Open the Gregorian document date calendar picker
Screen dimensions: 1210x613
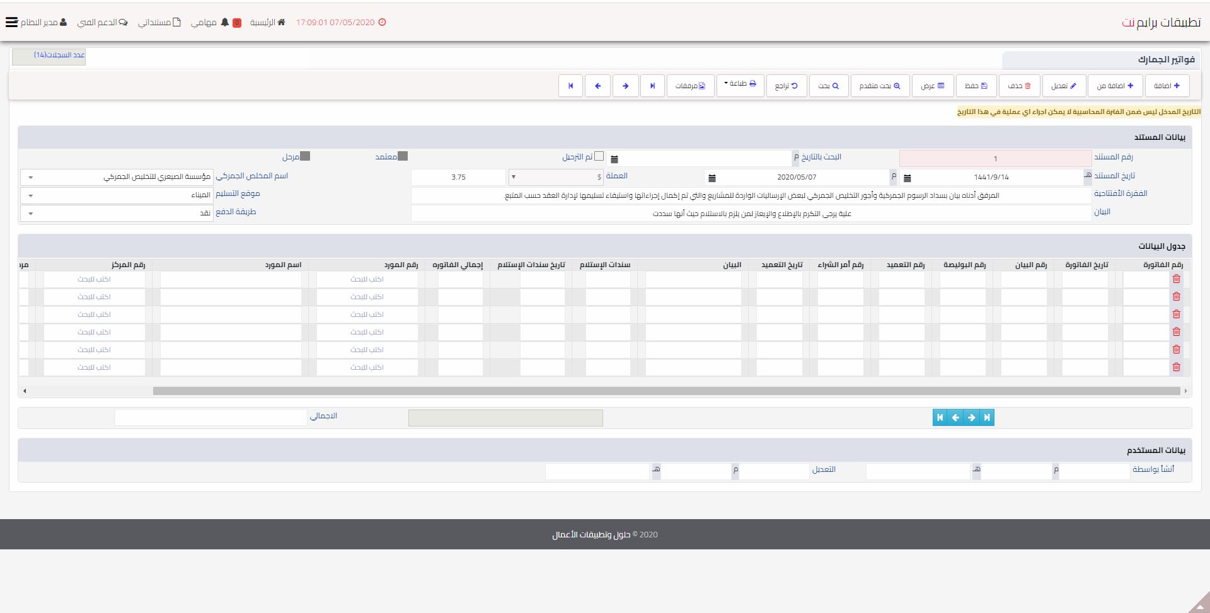coord(712,178)
